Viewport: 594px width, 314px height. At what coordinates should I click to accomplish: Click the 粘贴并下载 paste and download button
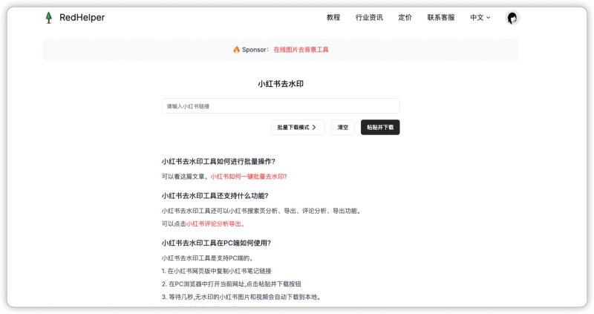380,127
